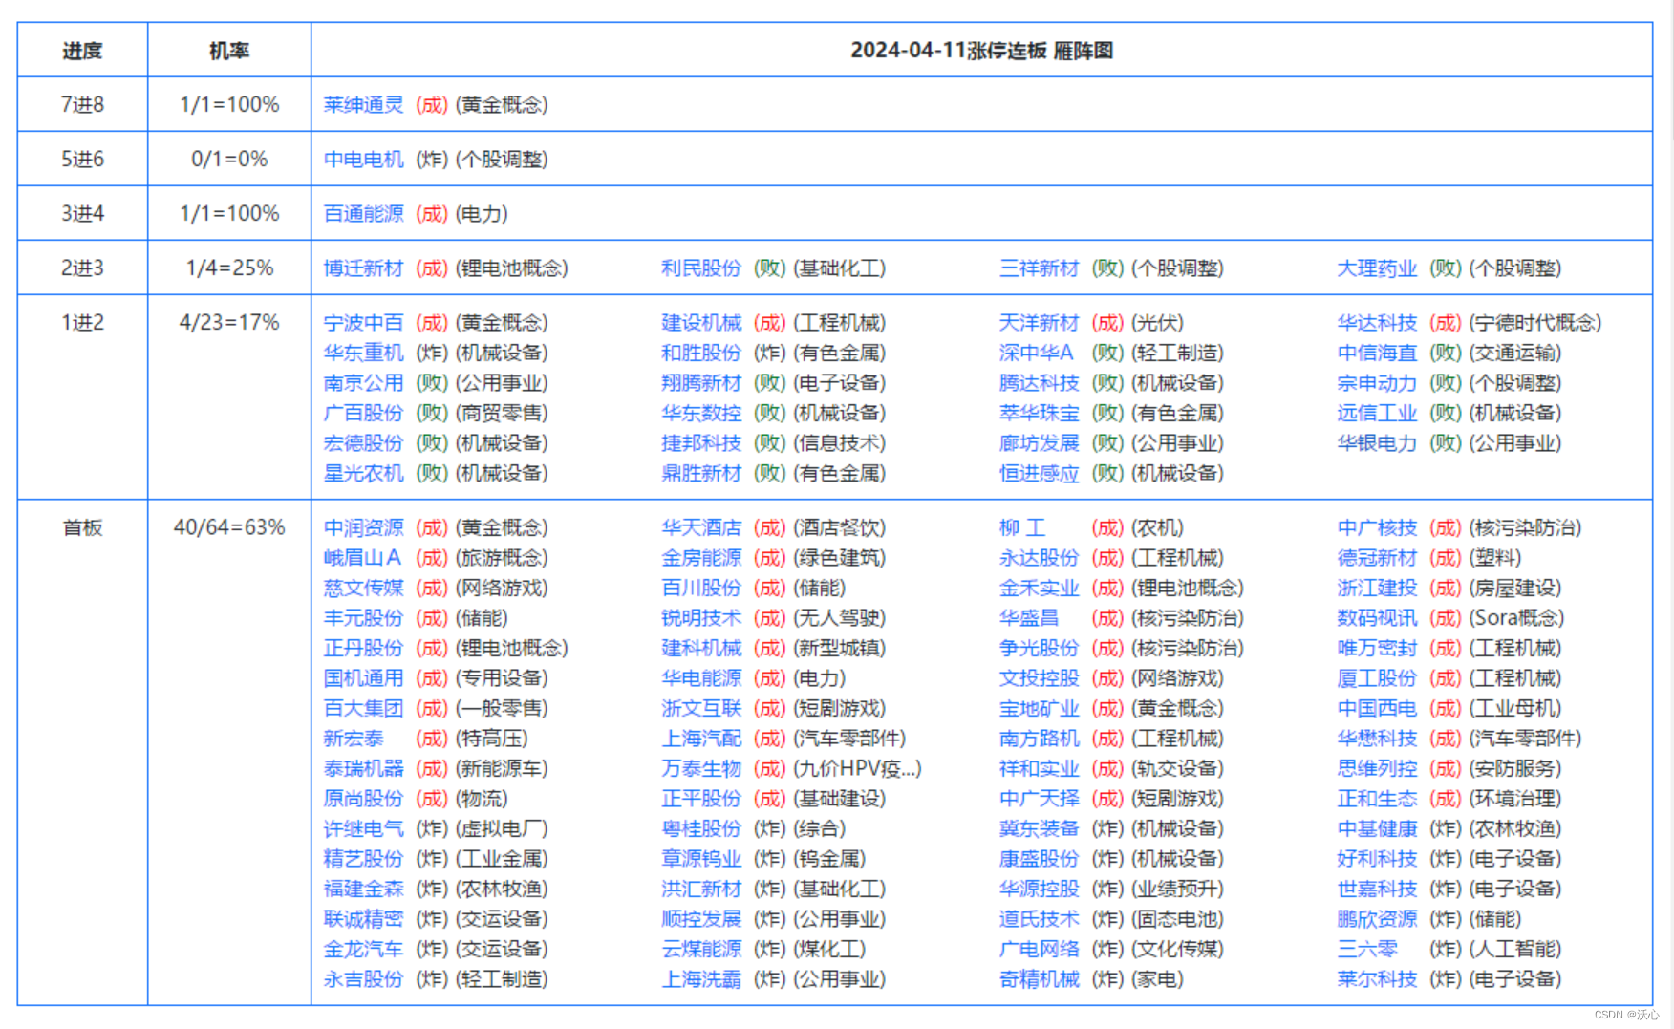Open the 华银电力 link
Viewport: 1674px width, 1029px height.
1377,443
